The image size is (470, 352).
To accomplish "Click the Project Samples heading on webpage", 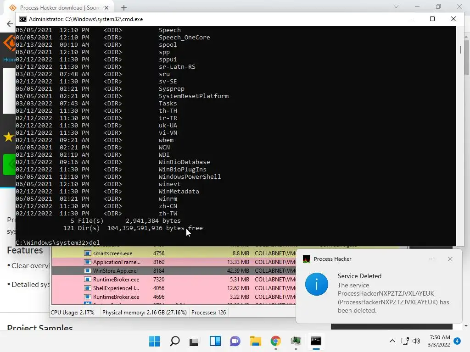I will (40, 327).
